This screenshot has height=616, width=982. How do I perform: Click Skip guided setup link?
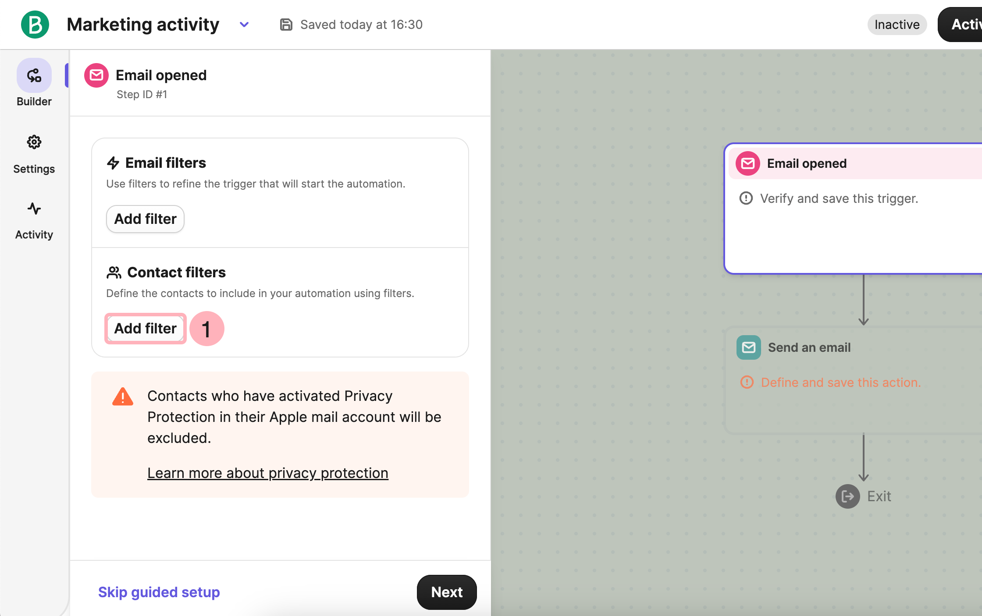pyautogui.click(x=159, y=592)
